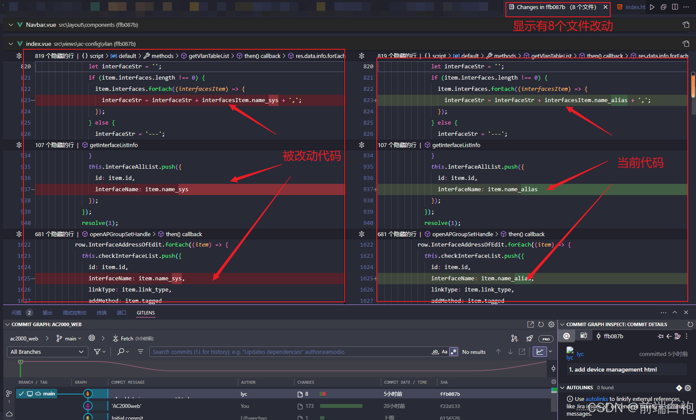Expand 107 hidden lines in left pane

coord(19,145)
